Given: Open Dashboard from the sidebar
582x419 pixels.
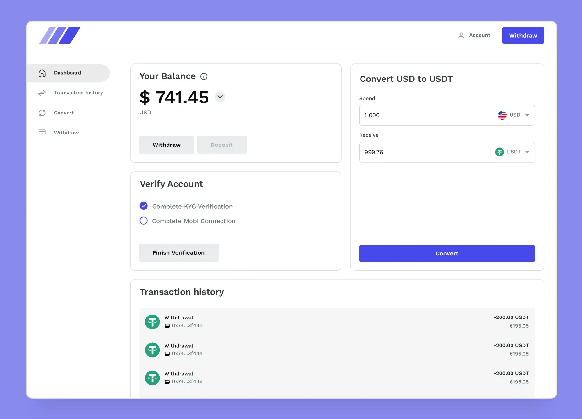Looking at the screenshot, I should coord(68,73).
